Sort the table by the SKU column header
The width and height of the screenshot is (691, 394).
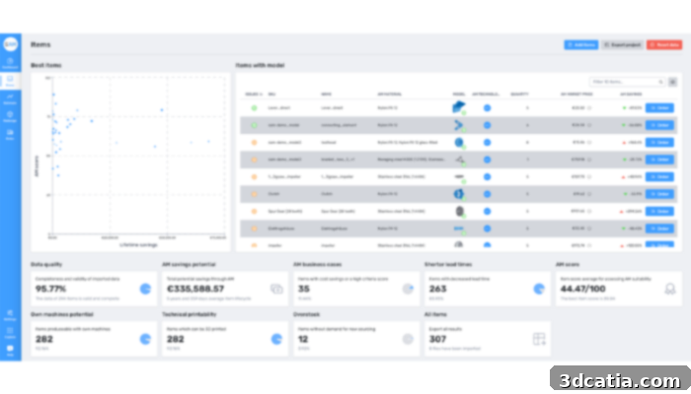tap(271, 95)
